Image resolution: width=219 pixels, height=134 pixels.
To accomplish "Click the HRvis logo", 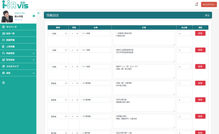I will click(15, 4).
